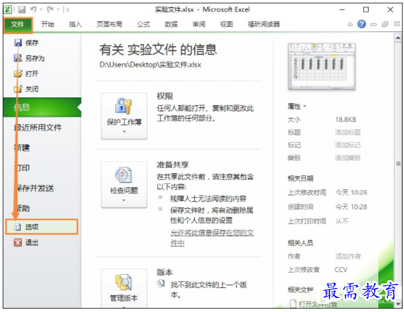
Task: Click the scrollbar up arrow on the right
Action: click(x=398, y=38)
